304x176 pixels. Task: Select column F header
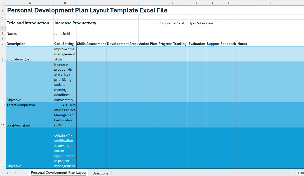(173, 3)
